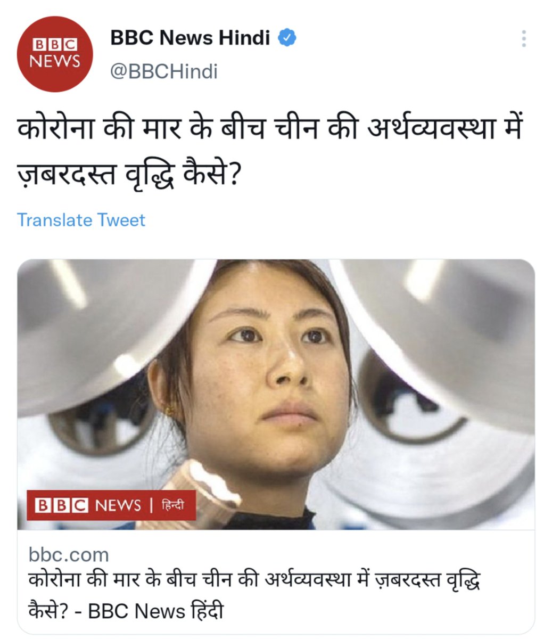Screen dimensions: 552x639
Task: Open the BBC News Hindi display name
Action: click(x=190, y=38)
